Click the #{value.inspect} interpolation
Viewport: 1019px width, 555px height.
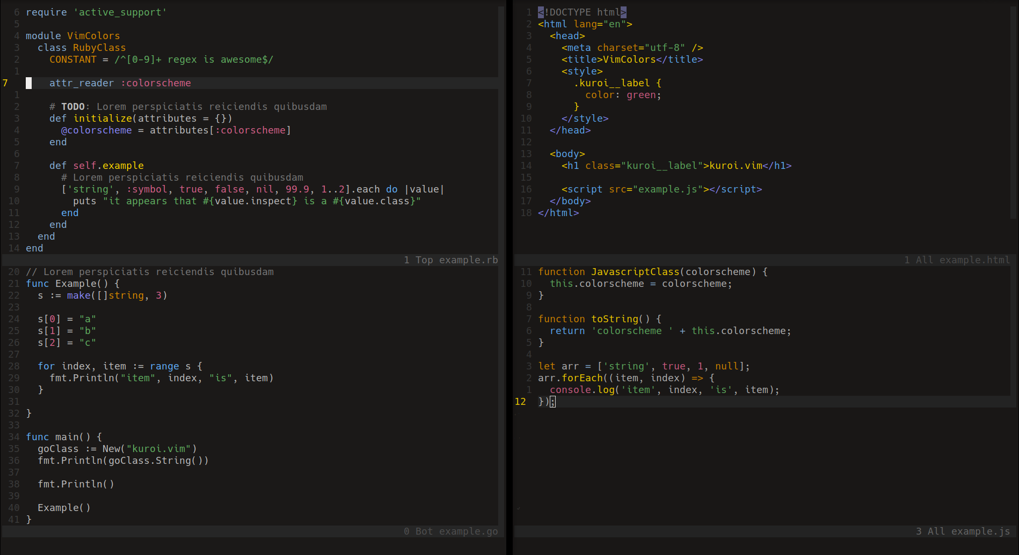tap(250, 201)
